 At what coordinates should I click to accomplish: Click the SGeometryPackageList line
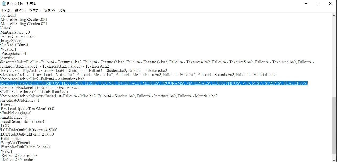tap(40, 88)
